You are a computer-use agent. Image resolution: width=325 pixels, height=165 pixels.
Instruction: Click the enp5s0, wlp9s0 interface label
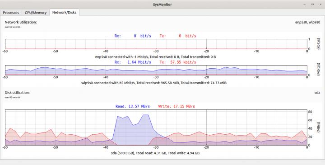[307, 22]
